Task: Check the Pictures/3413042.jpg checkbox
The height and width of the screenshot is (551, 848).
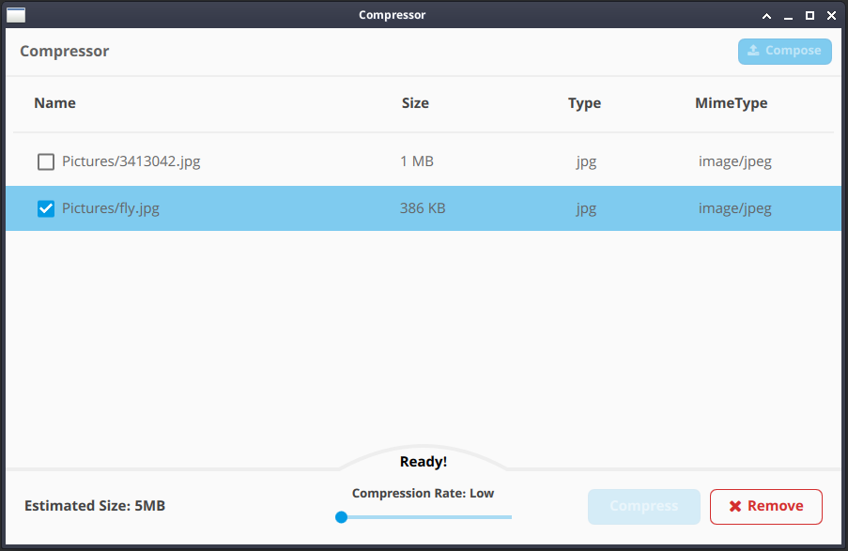Action: point(45,161)
